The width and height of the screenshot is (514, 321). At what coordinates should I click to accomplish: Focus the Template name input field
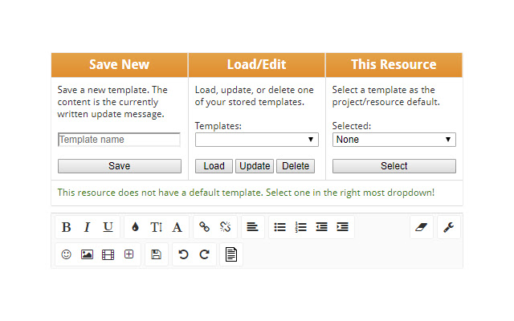(x=119, y=140)
